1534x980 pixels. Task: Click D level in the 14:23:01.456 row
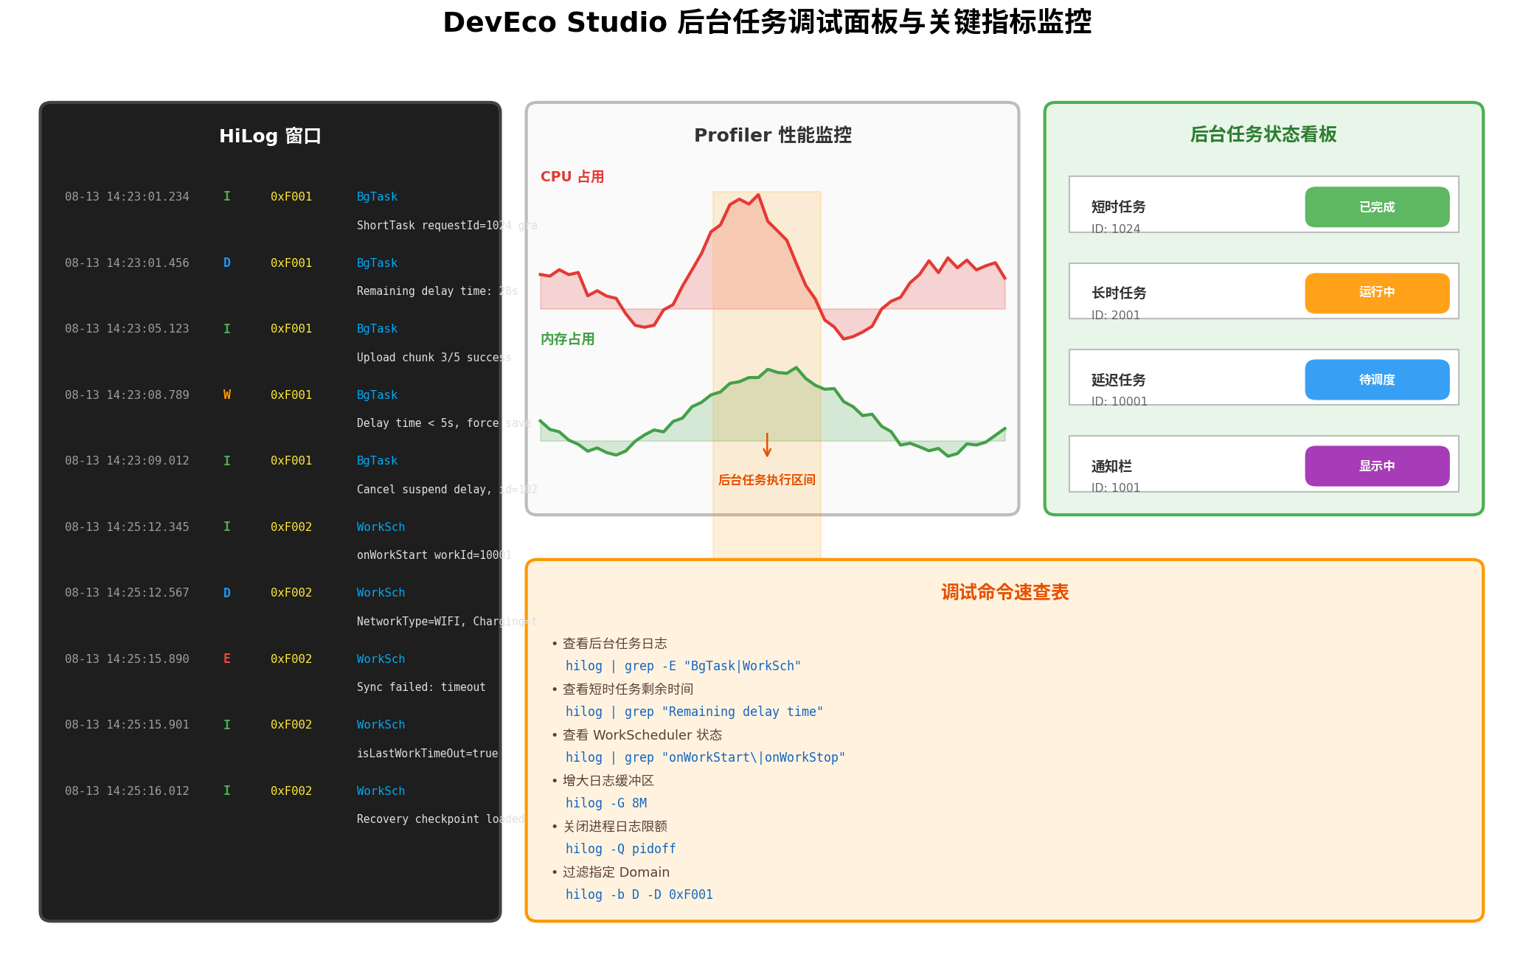[x=227, y=263]
